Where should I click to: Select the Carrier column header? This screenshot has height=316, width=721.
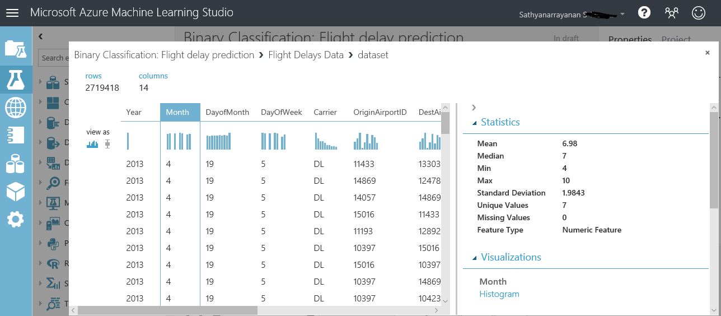point(325,112)
